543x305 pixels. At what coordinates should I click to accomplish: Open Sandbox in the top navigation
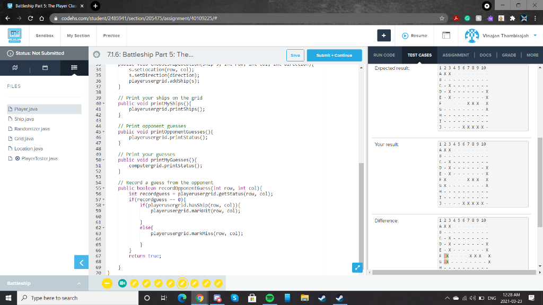pyautogui.click(x=45, y=35)
